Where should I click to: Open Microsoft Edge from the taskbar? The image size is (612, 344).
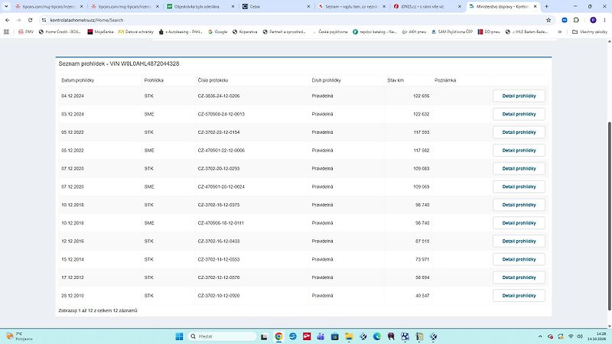click(x=377, y=336)
